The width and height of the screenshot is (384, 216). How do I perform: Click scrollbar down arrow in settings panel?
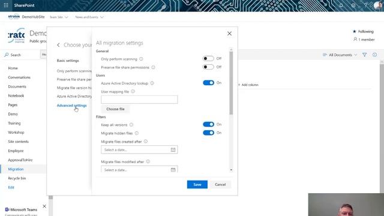[x=231, y=170]
